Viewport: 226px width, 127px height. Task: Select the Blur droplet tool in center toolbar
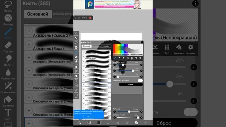click(x=76, y=67)
